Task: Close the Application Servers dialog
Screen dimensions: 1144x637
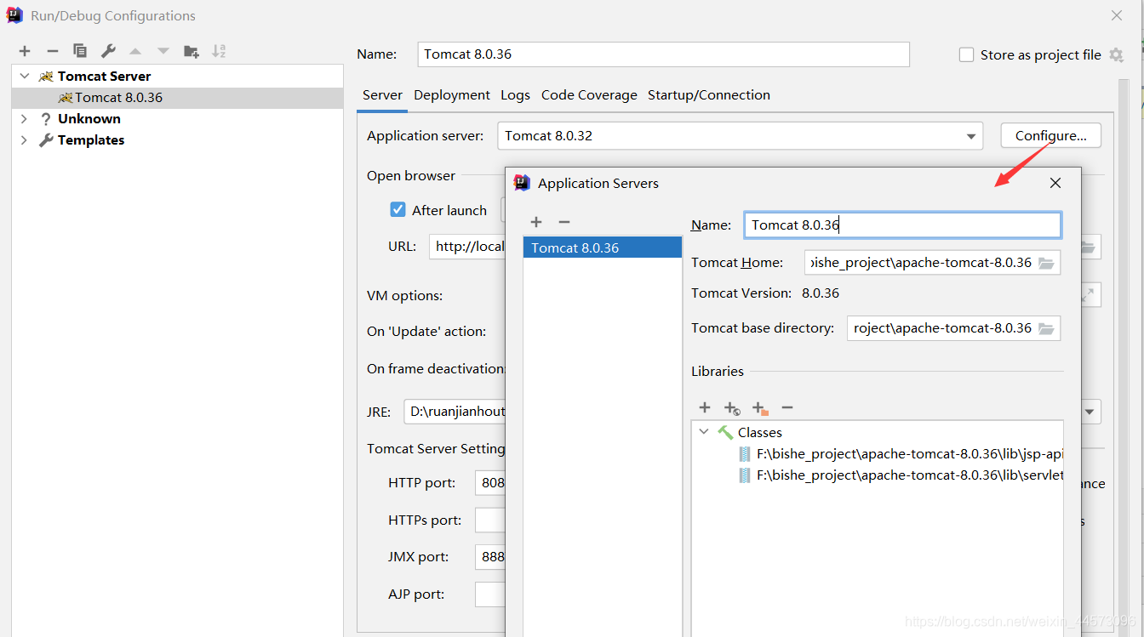Action: pyautogui.click(x=1055, y=183)
